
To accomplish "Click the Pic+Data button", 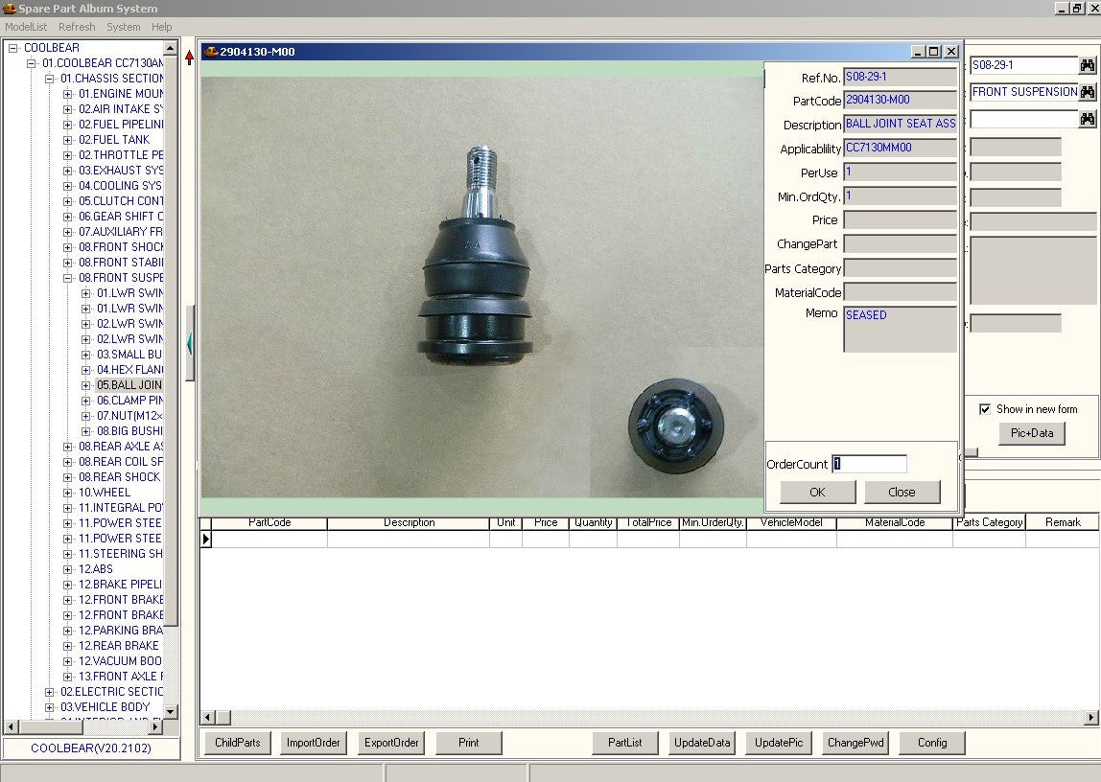I will coord(1031,433).
